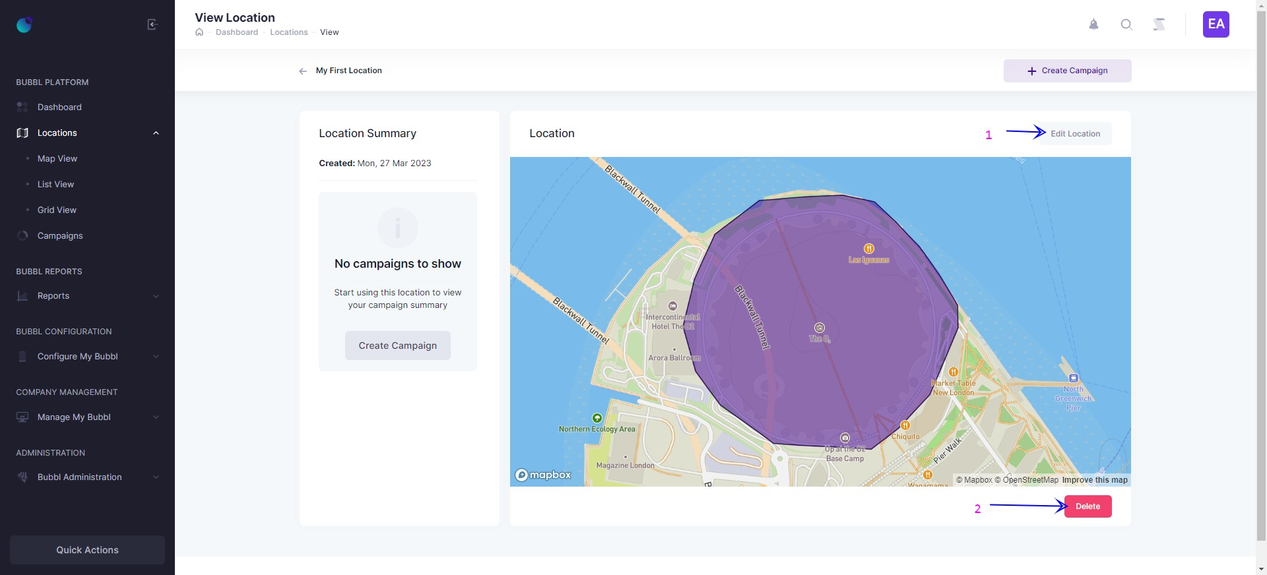Click the OpenStreetMap attribution link
The width and height of the screenshot is (1267, 575).
[x=1026, y=480]
